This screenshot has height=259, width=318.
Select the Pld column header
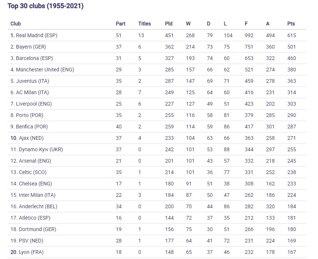169,24
